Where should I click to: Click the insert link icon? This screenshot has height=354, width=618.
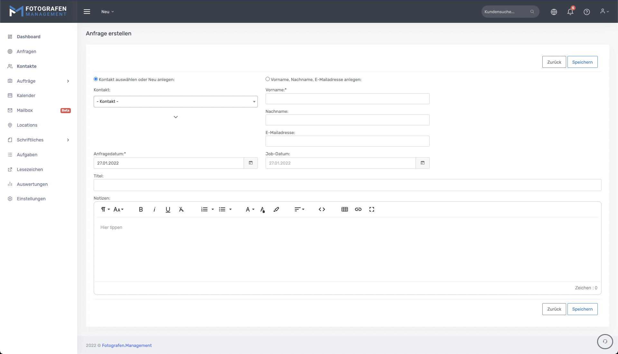(358, 209)
